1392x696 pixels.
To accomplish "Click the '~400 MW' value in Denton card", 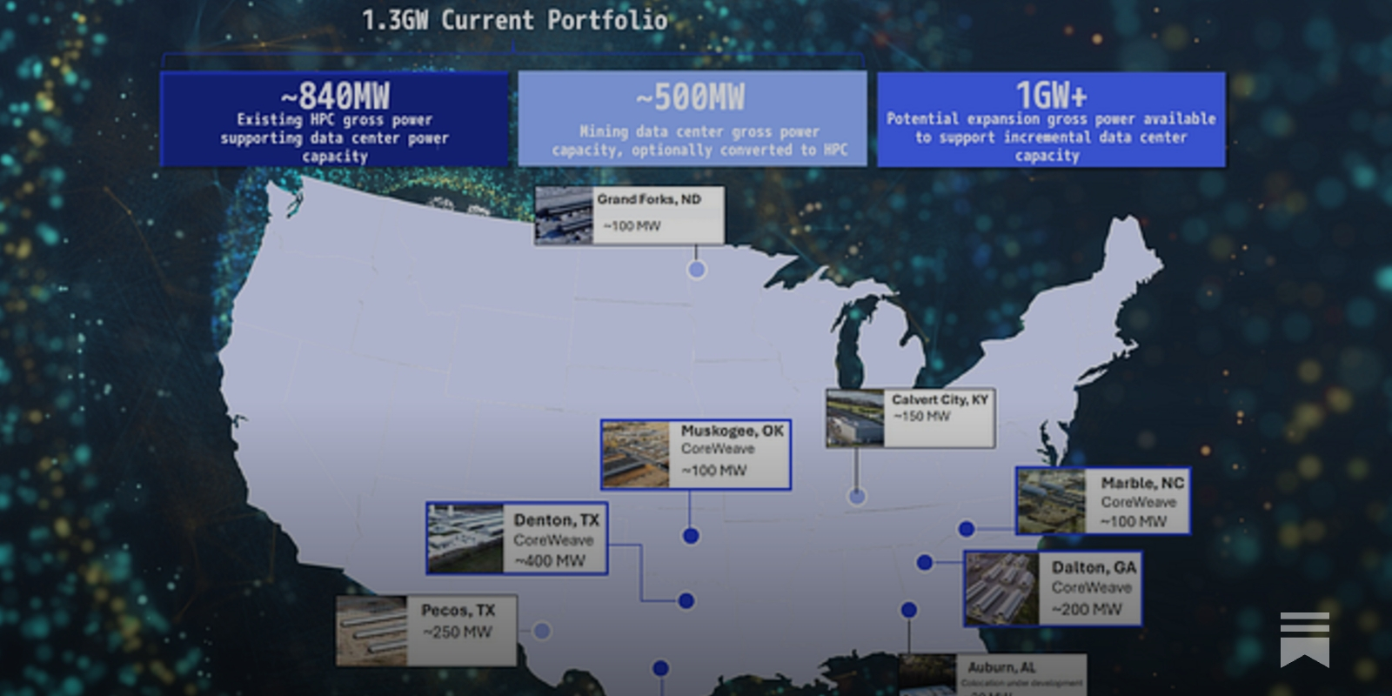I will point(550,561).
